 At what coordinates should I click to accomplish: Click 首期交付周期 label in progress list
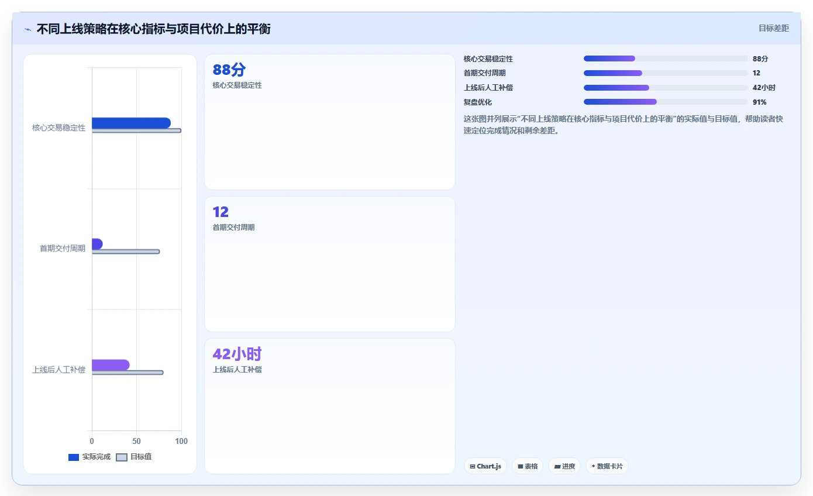click(x=485, y=73)
